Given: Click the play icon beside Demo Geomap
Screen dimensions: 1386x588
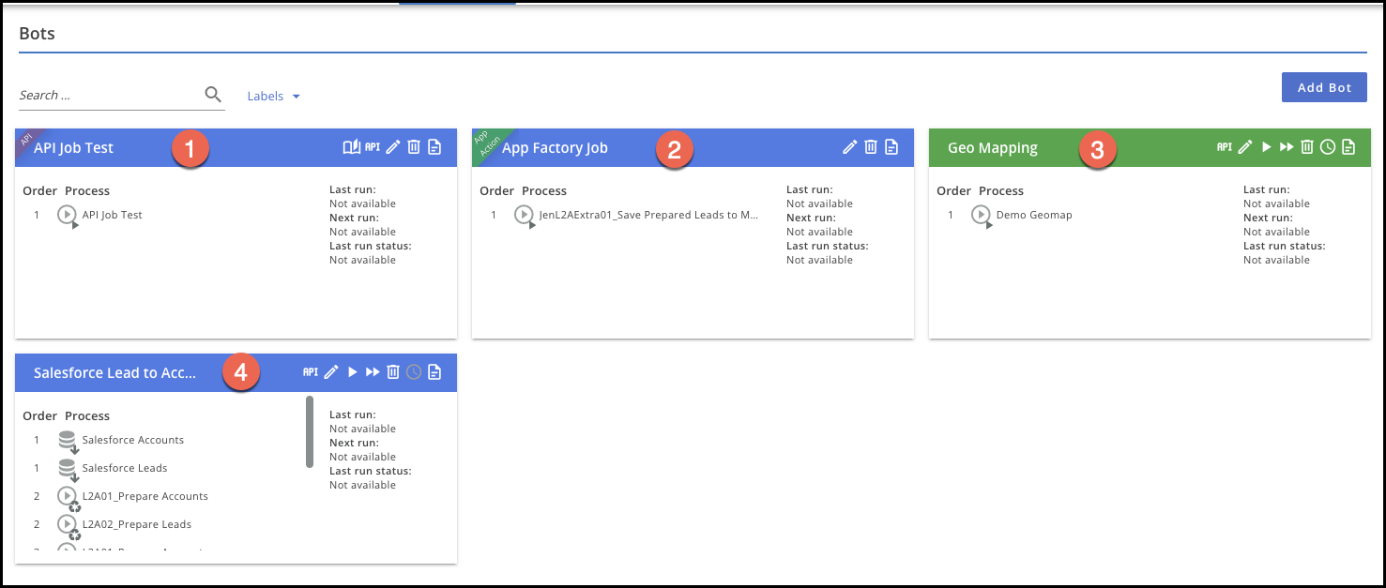Looking at the screenshot, I should (x=982, y=215).
